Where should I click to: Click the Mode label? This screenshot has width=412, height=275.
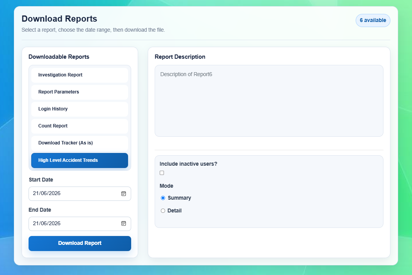point(166,186)
